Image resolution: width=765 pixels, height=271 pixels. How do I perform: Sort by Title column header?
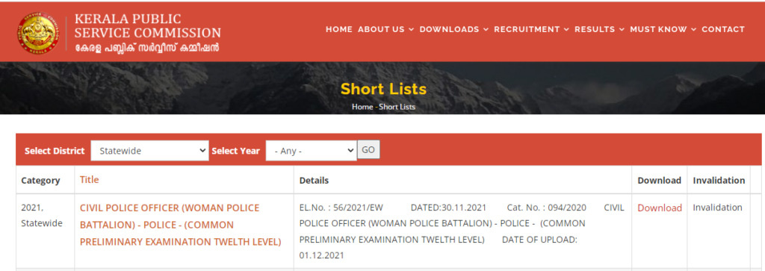(x=90, y=179)
